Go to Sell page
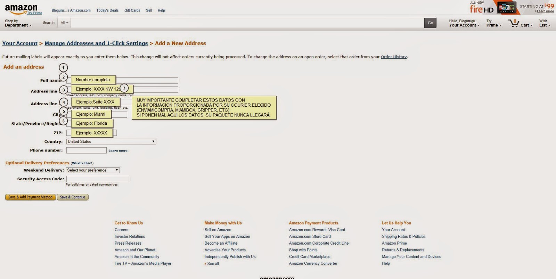Screen dimensions: 556x279 click(x=149, y=10)
